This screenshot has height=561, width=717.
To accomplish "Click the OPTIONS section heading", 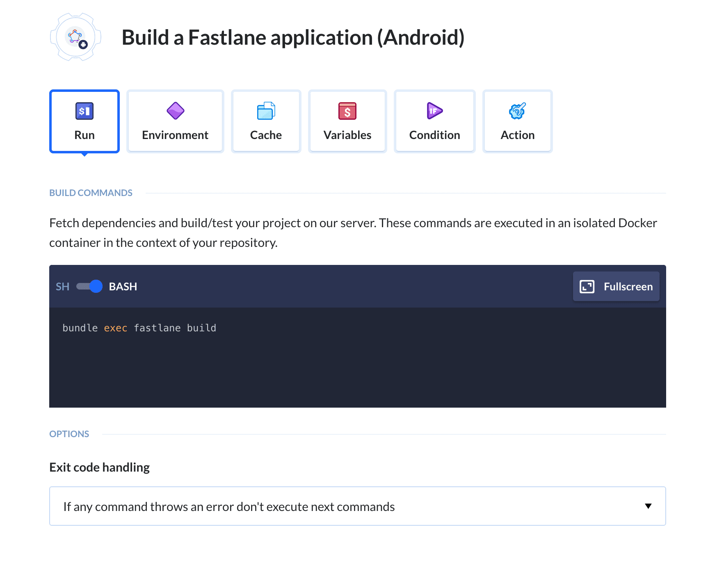I will point(69,434).
